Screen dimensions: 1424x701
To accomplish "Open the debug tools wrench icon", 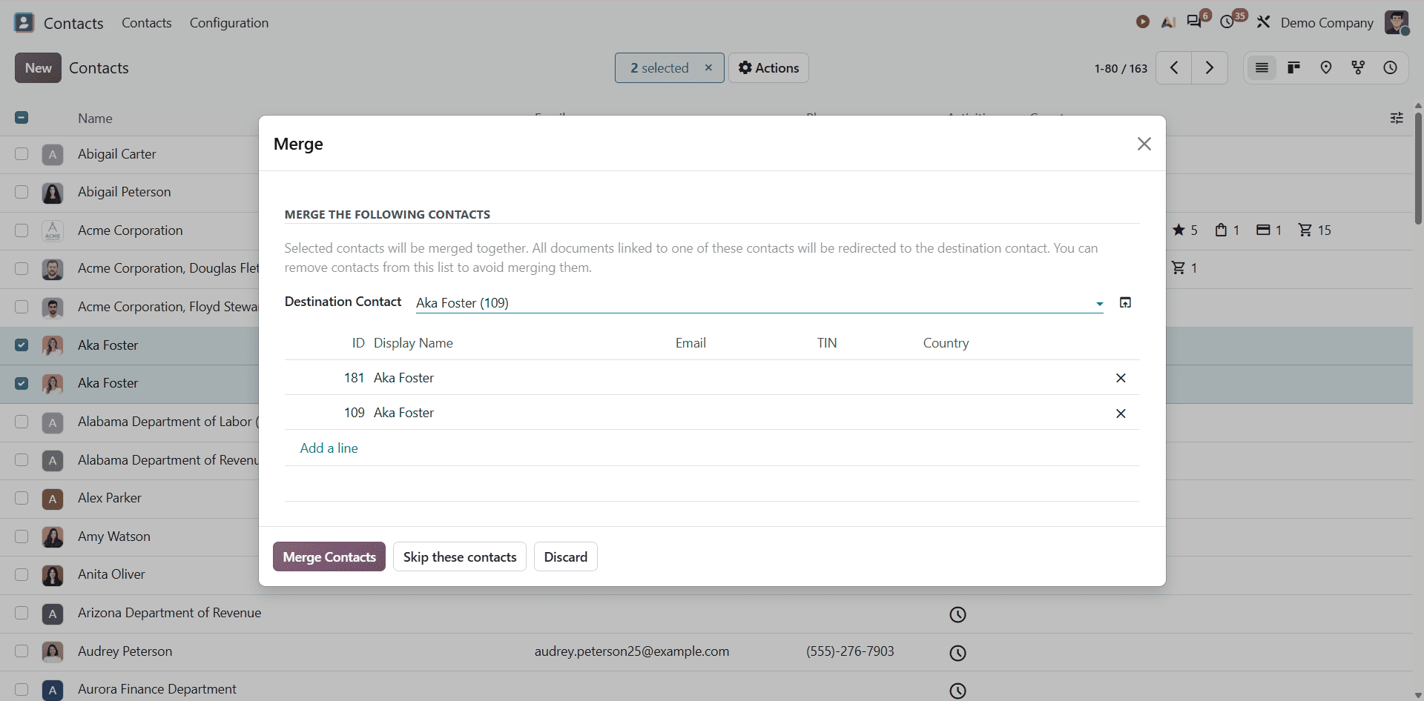I will (x=1264, y=22).
